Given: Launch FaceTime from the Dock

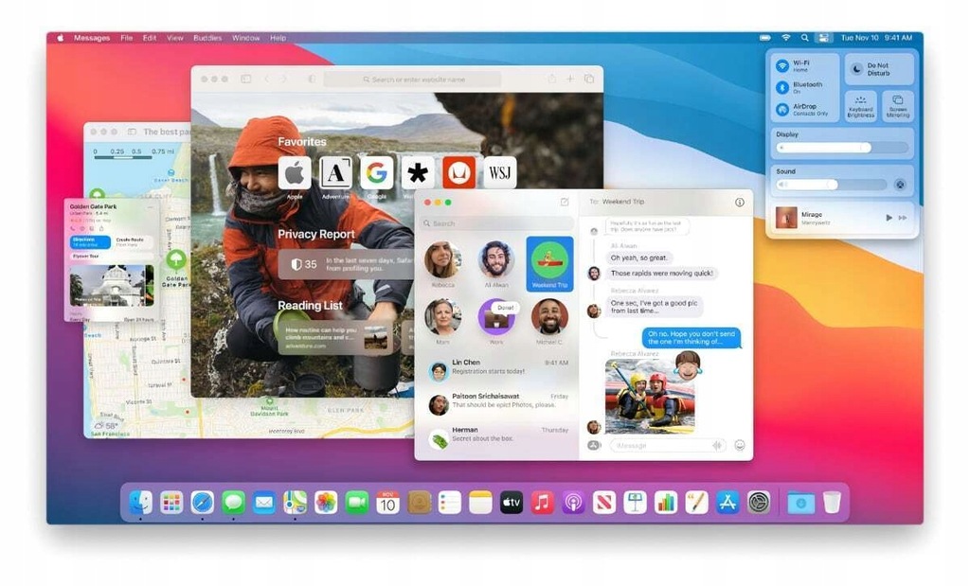Looking at the screenshot, I should [x=357, y=503].
